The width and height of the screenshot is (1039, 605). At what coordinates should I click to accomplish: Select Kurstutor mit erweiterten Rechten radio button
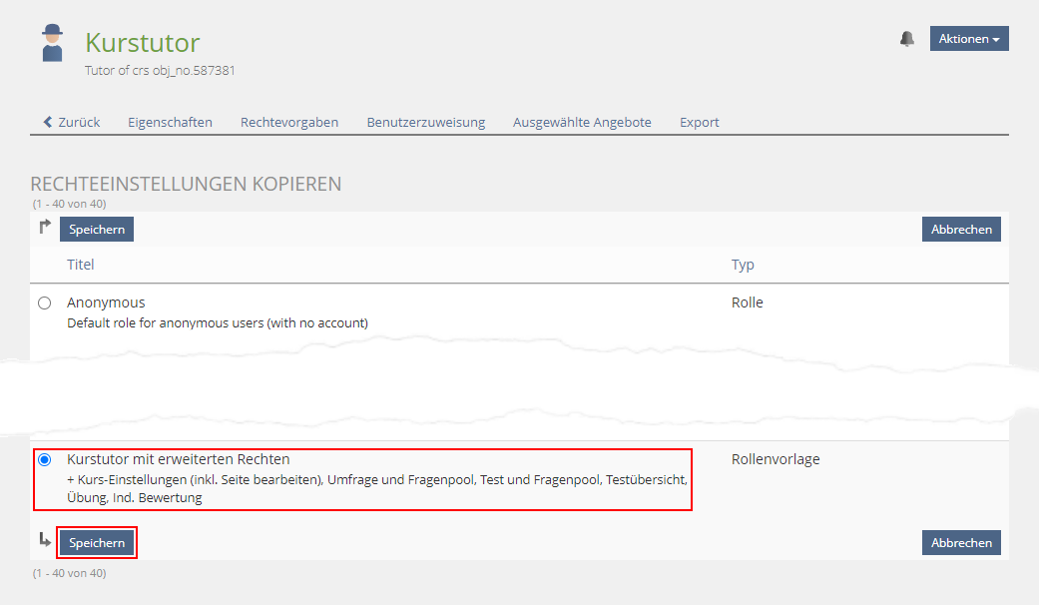44,460
